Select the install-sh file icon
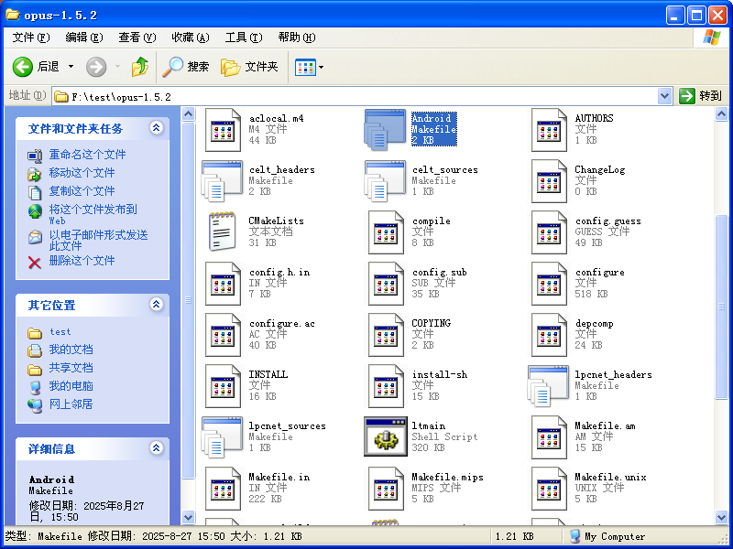This screenshot has height=549, width=733. pos(386,386)
